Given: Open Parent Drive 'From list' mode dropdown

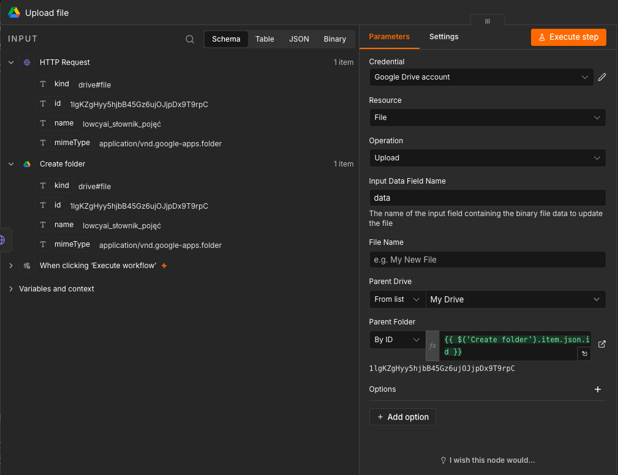Looking at the screenshot, I should (x=398, y=299).
